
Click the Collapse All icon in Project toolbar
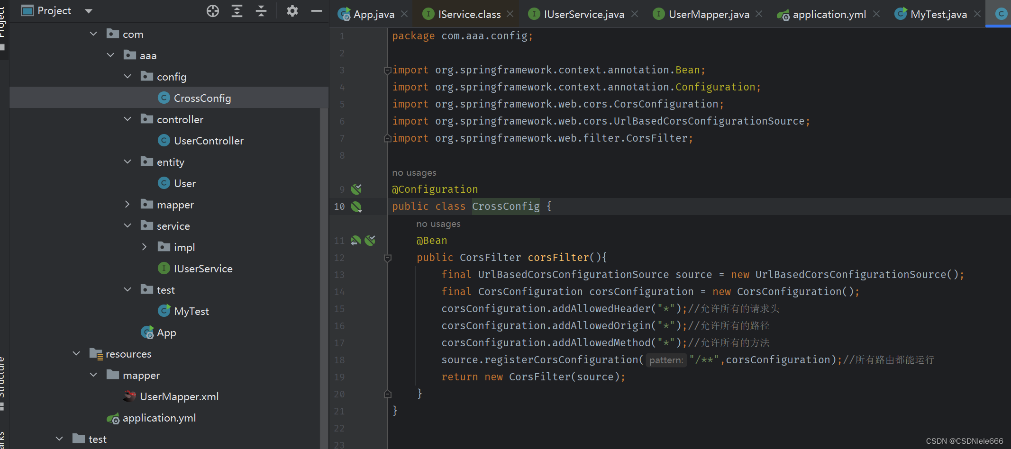261,10
